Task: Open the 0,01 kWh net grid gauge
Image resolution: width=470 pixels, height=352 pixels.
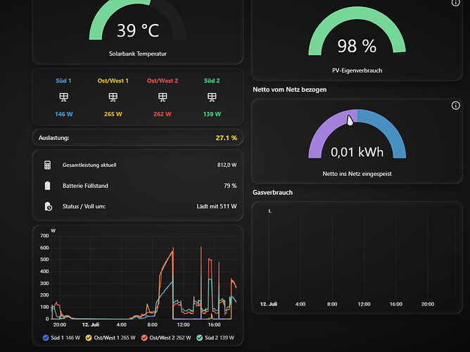Action: pos(357,141)
